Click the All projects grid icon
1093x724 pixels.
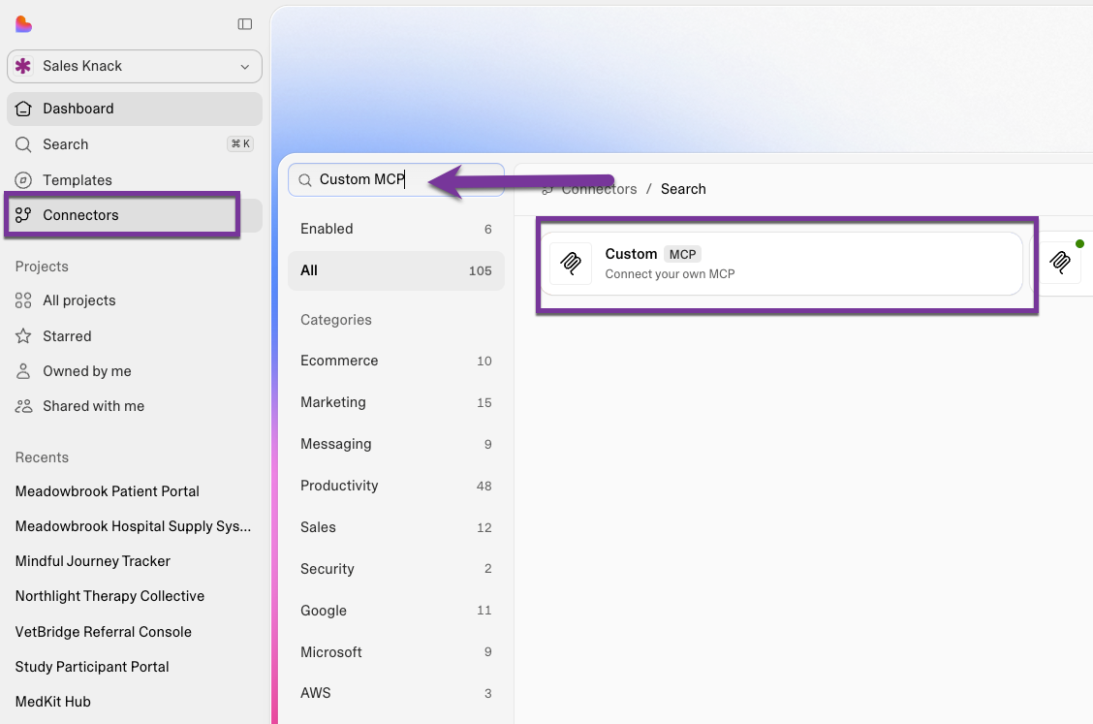pyautogui.click(x=23, y=300)
